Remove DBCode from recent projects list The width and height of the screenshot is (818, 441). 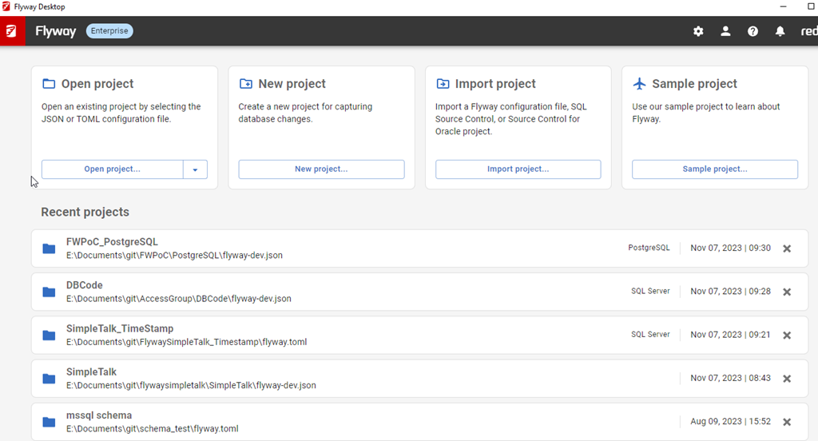(x=787, y=292)
